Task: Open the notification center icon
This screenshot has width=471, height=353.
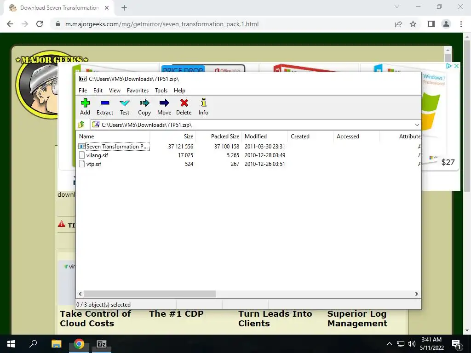Action: point(456,344)
